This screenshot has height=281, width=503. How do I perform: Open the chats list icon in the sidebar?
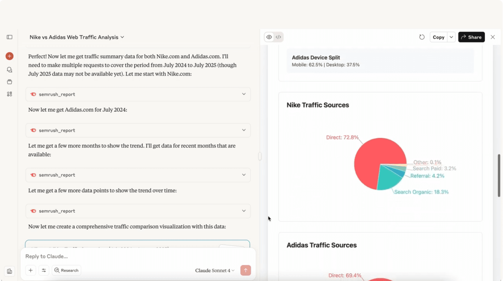point(9,70)
